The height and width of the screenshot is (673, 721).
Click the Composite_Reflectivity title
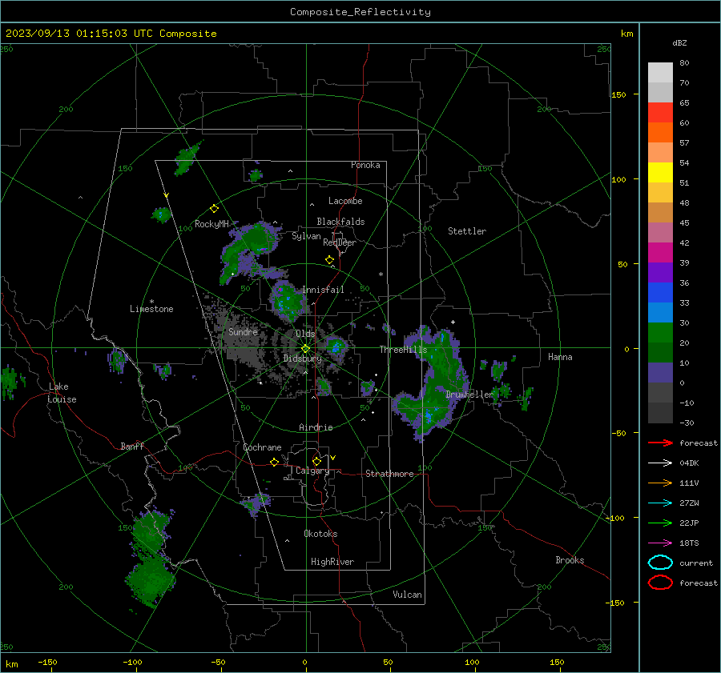click(360, 12)
